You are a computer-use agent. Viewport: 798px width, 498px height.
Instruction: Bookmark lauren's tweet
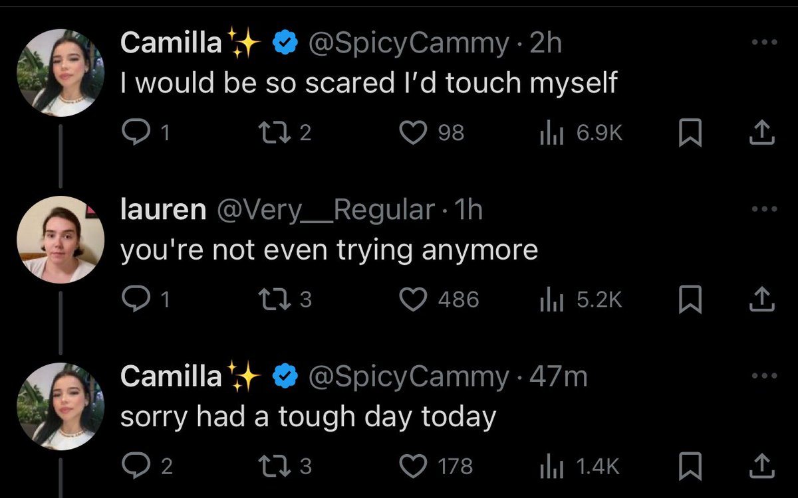click(x=690, y=299)
